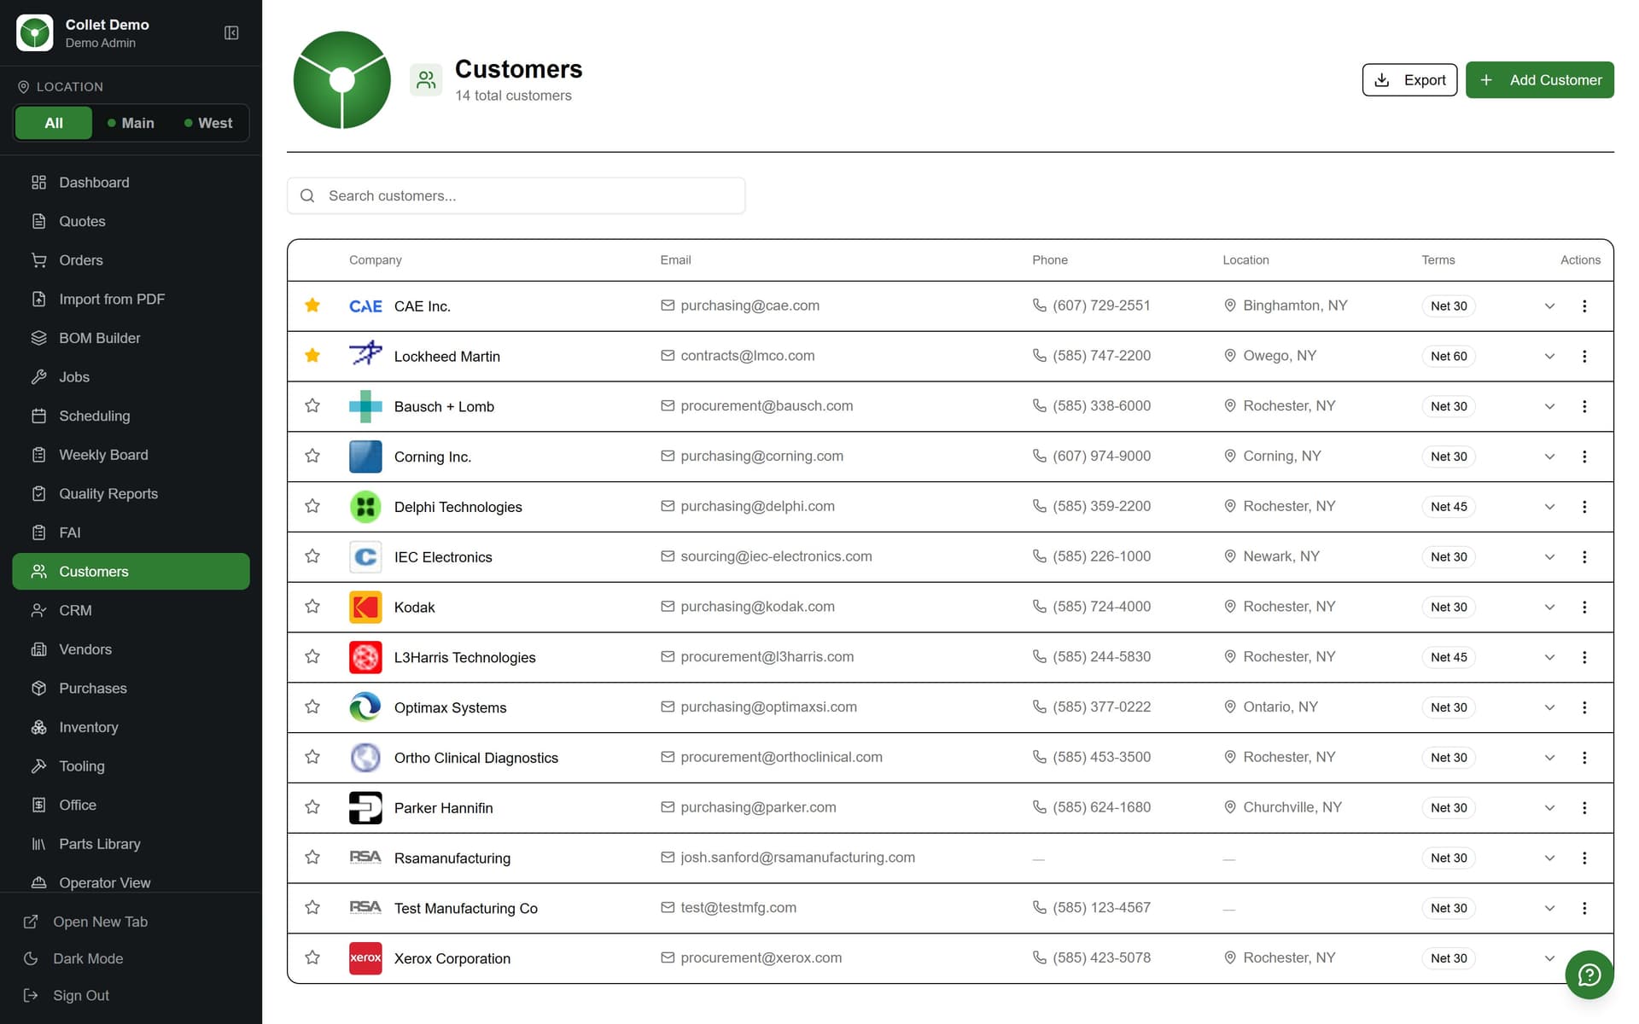The image size is (1639, 1024).
Task: Expand the Delphi Technologies row chevron
Action: [1549, 507]
